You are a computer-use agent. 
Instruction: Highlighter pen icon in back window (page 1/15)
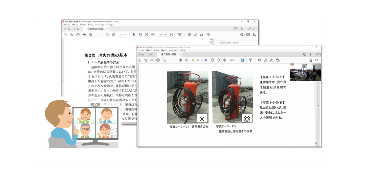coord(195,35)
